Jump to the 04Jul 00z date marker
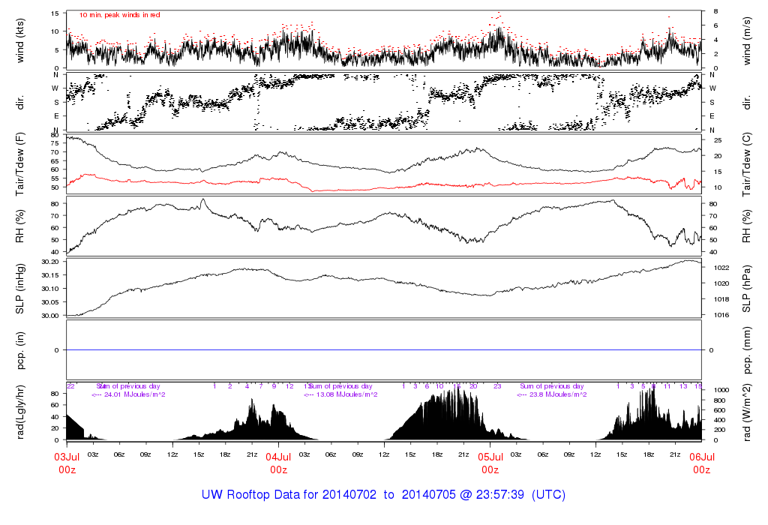This screenshot has height=525, width=768. tap(279, 463)
